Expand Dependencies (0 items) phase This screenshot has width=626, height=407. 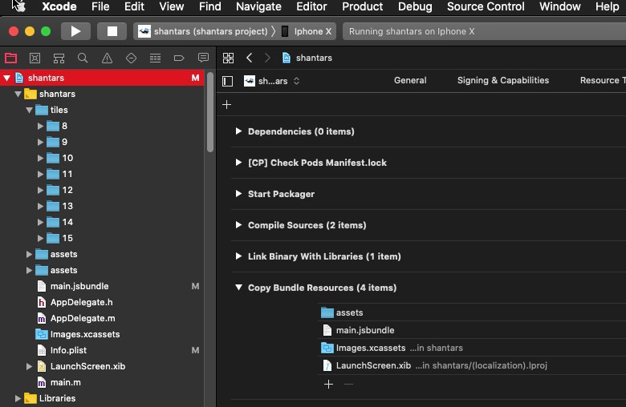tap(238, 131)
